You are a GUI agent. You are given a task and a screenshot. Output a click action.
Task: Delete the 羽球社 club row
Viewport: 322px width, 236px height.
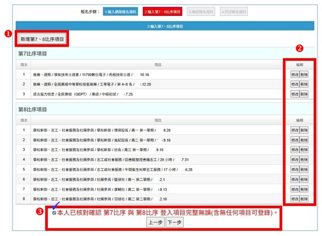click(304, 198)
